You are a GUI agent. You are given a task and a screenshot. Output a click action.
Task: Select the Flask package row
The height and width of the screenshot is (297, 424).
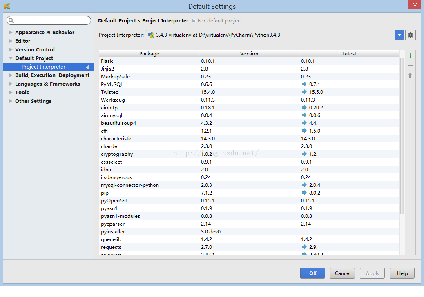[x=249, y=61]
